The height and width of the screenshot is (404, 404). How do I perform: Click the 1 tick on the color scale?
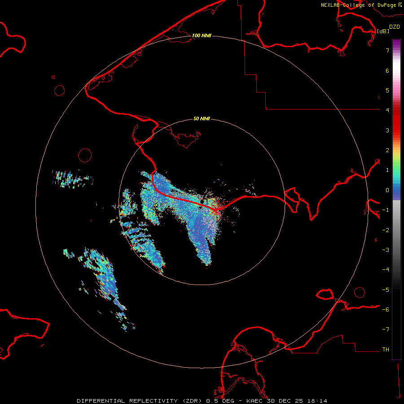[x=387, y=170]
